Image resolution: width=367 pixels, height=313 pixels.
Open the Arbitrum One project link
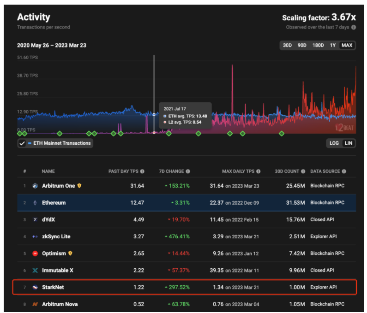click(x=59, y=186)
